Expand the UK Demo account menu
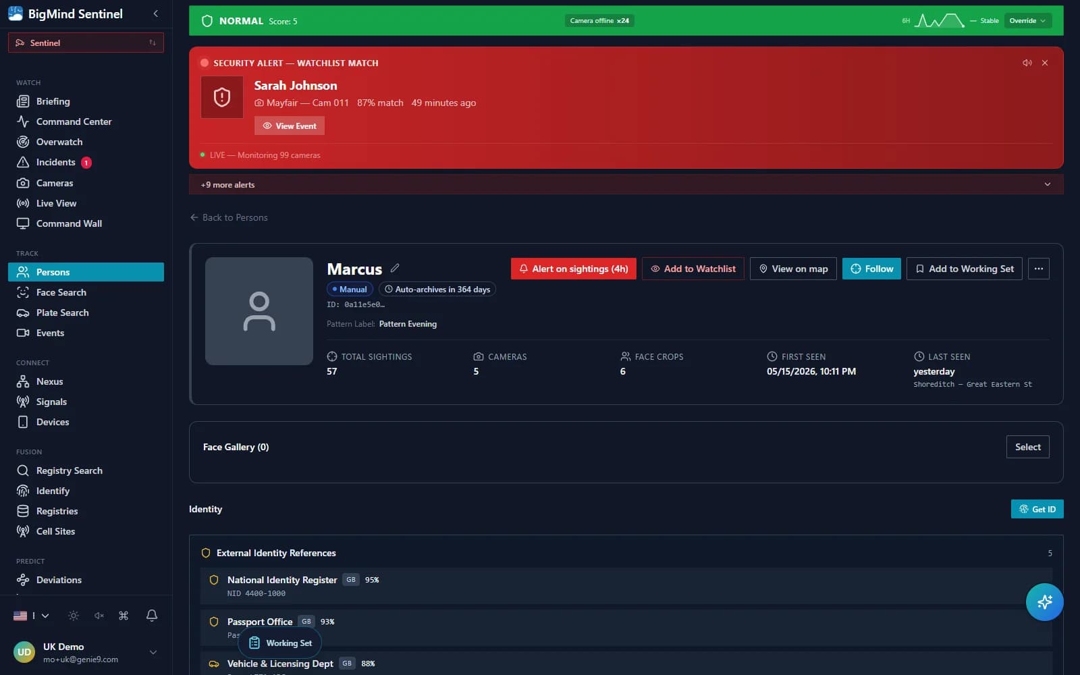 pos(153,652)
